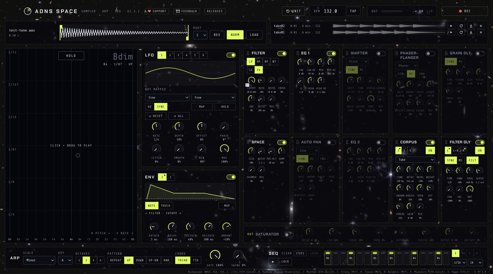The height and width of the screenshot is (274, 493).
Task: Click the EQ 1 module drag handle
Action: click(298, 53)
